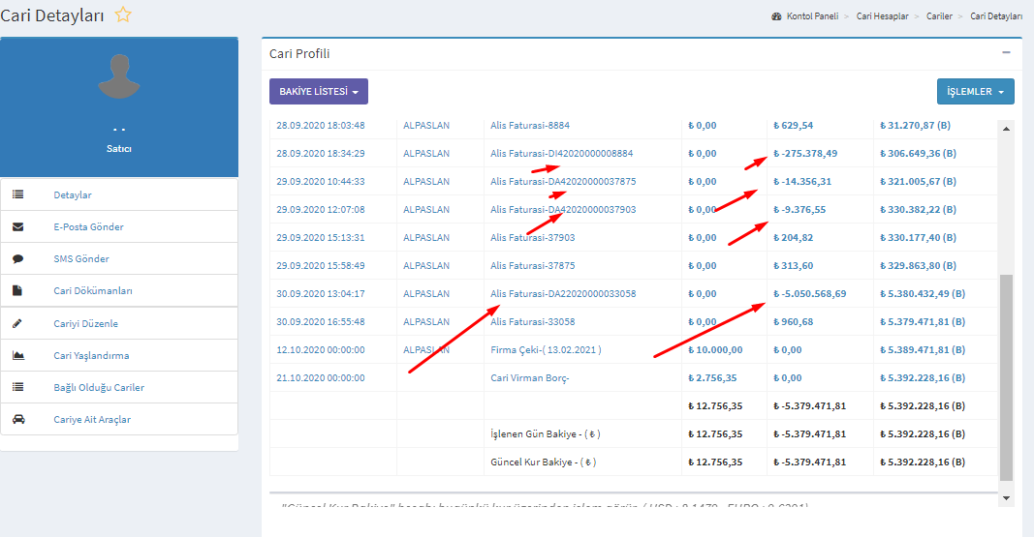Open invoice Alis Faturasi-DA22020000033058
Image resolution: width=1034 pixels, height=537 pixels.
tap(563, 294)
